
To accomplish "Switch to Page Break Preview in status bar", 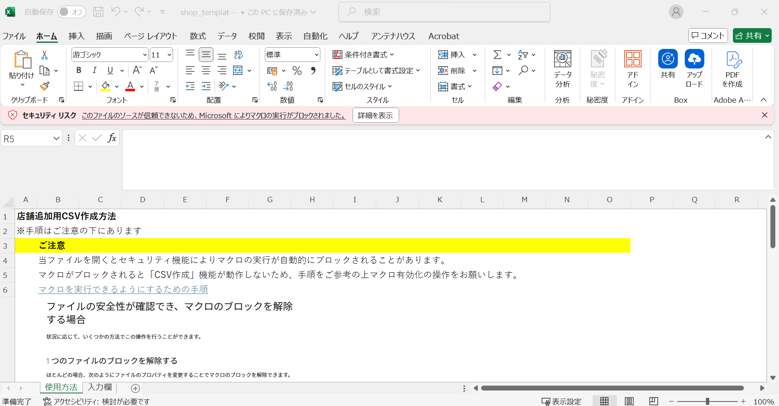I will pos(653,401).
